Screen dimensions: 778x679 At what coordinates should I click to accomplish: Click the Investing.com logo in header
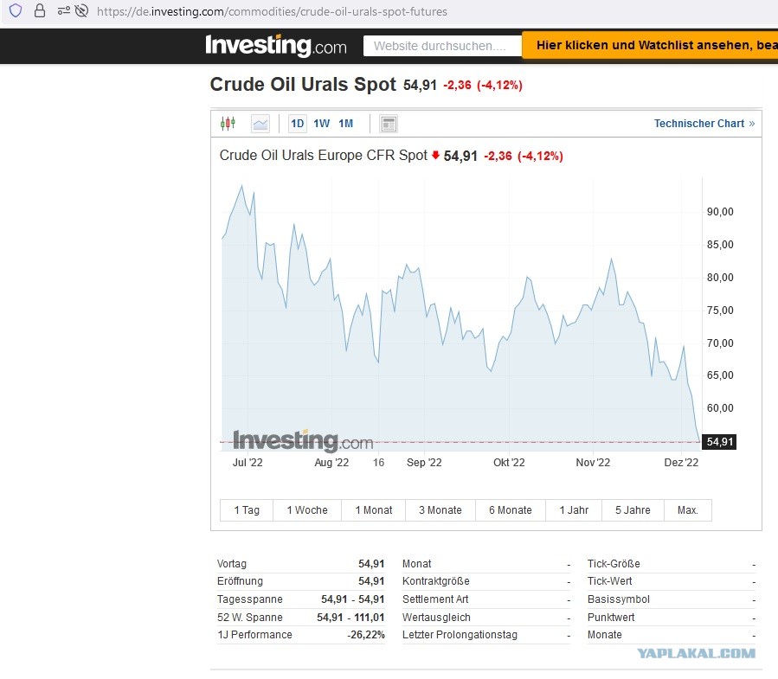pyautogui.click(x=275, y=46)
